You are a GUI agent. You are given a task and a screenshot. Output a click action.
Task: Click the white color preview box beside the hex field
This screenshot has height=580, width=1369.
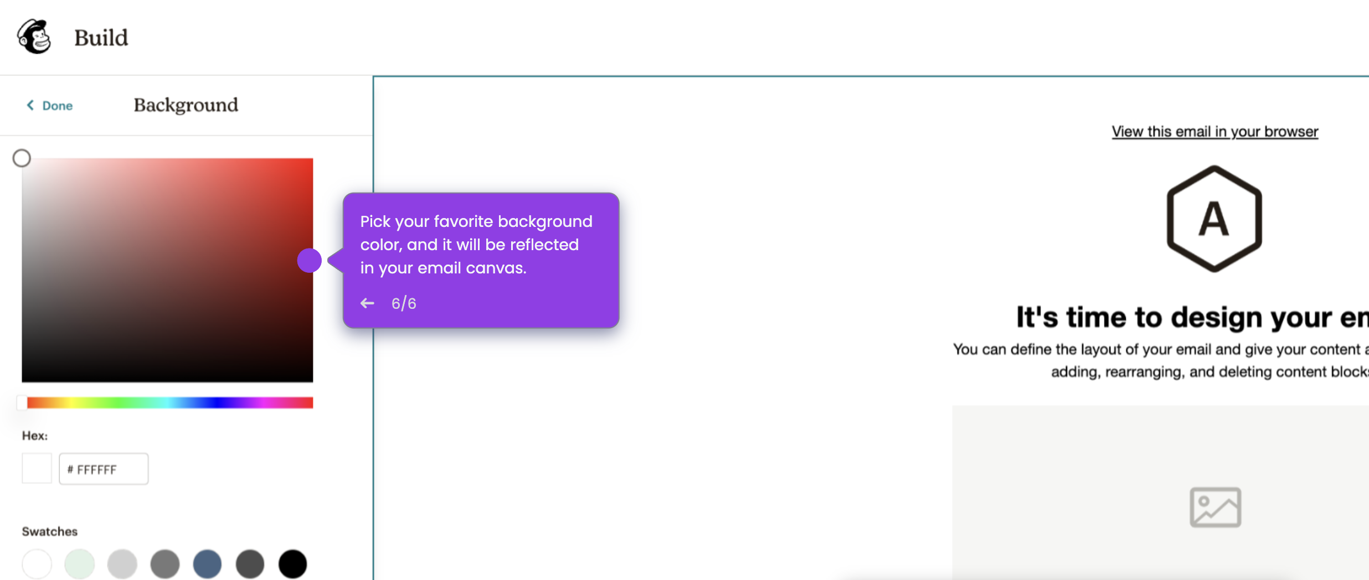pyautogui.click(x=36, y=468)
